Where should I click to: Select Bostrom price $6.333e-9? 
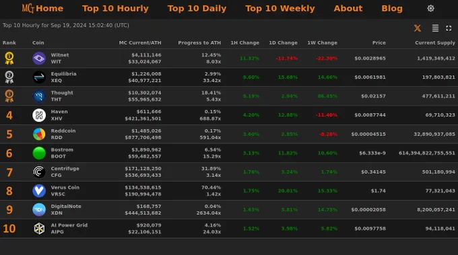[x=372, y=153]
